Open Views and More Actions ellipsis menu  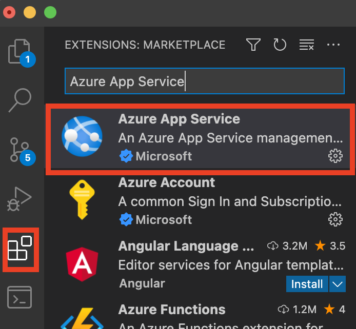click(333, 45)
